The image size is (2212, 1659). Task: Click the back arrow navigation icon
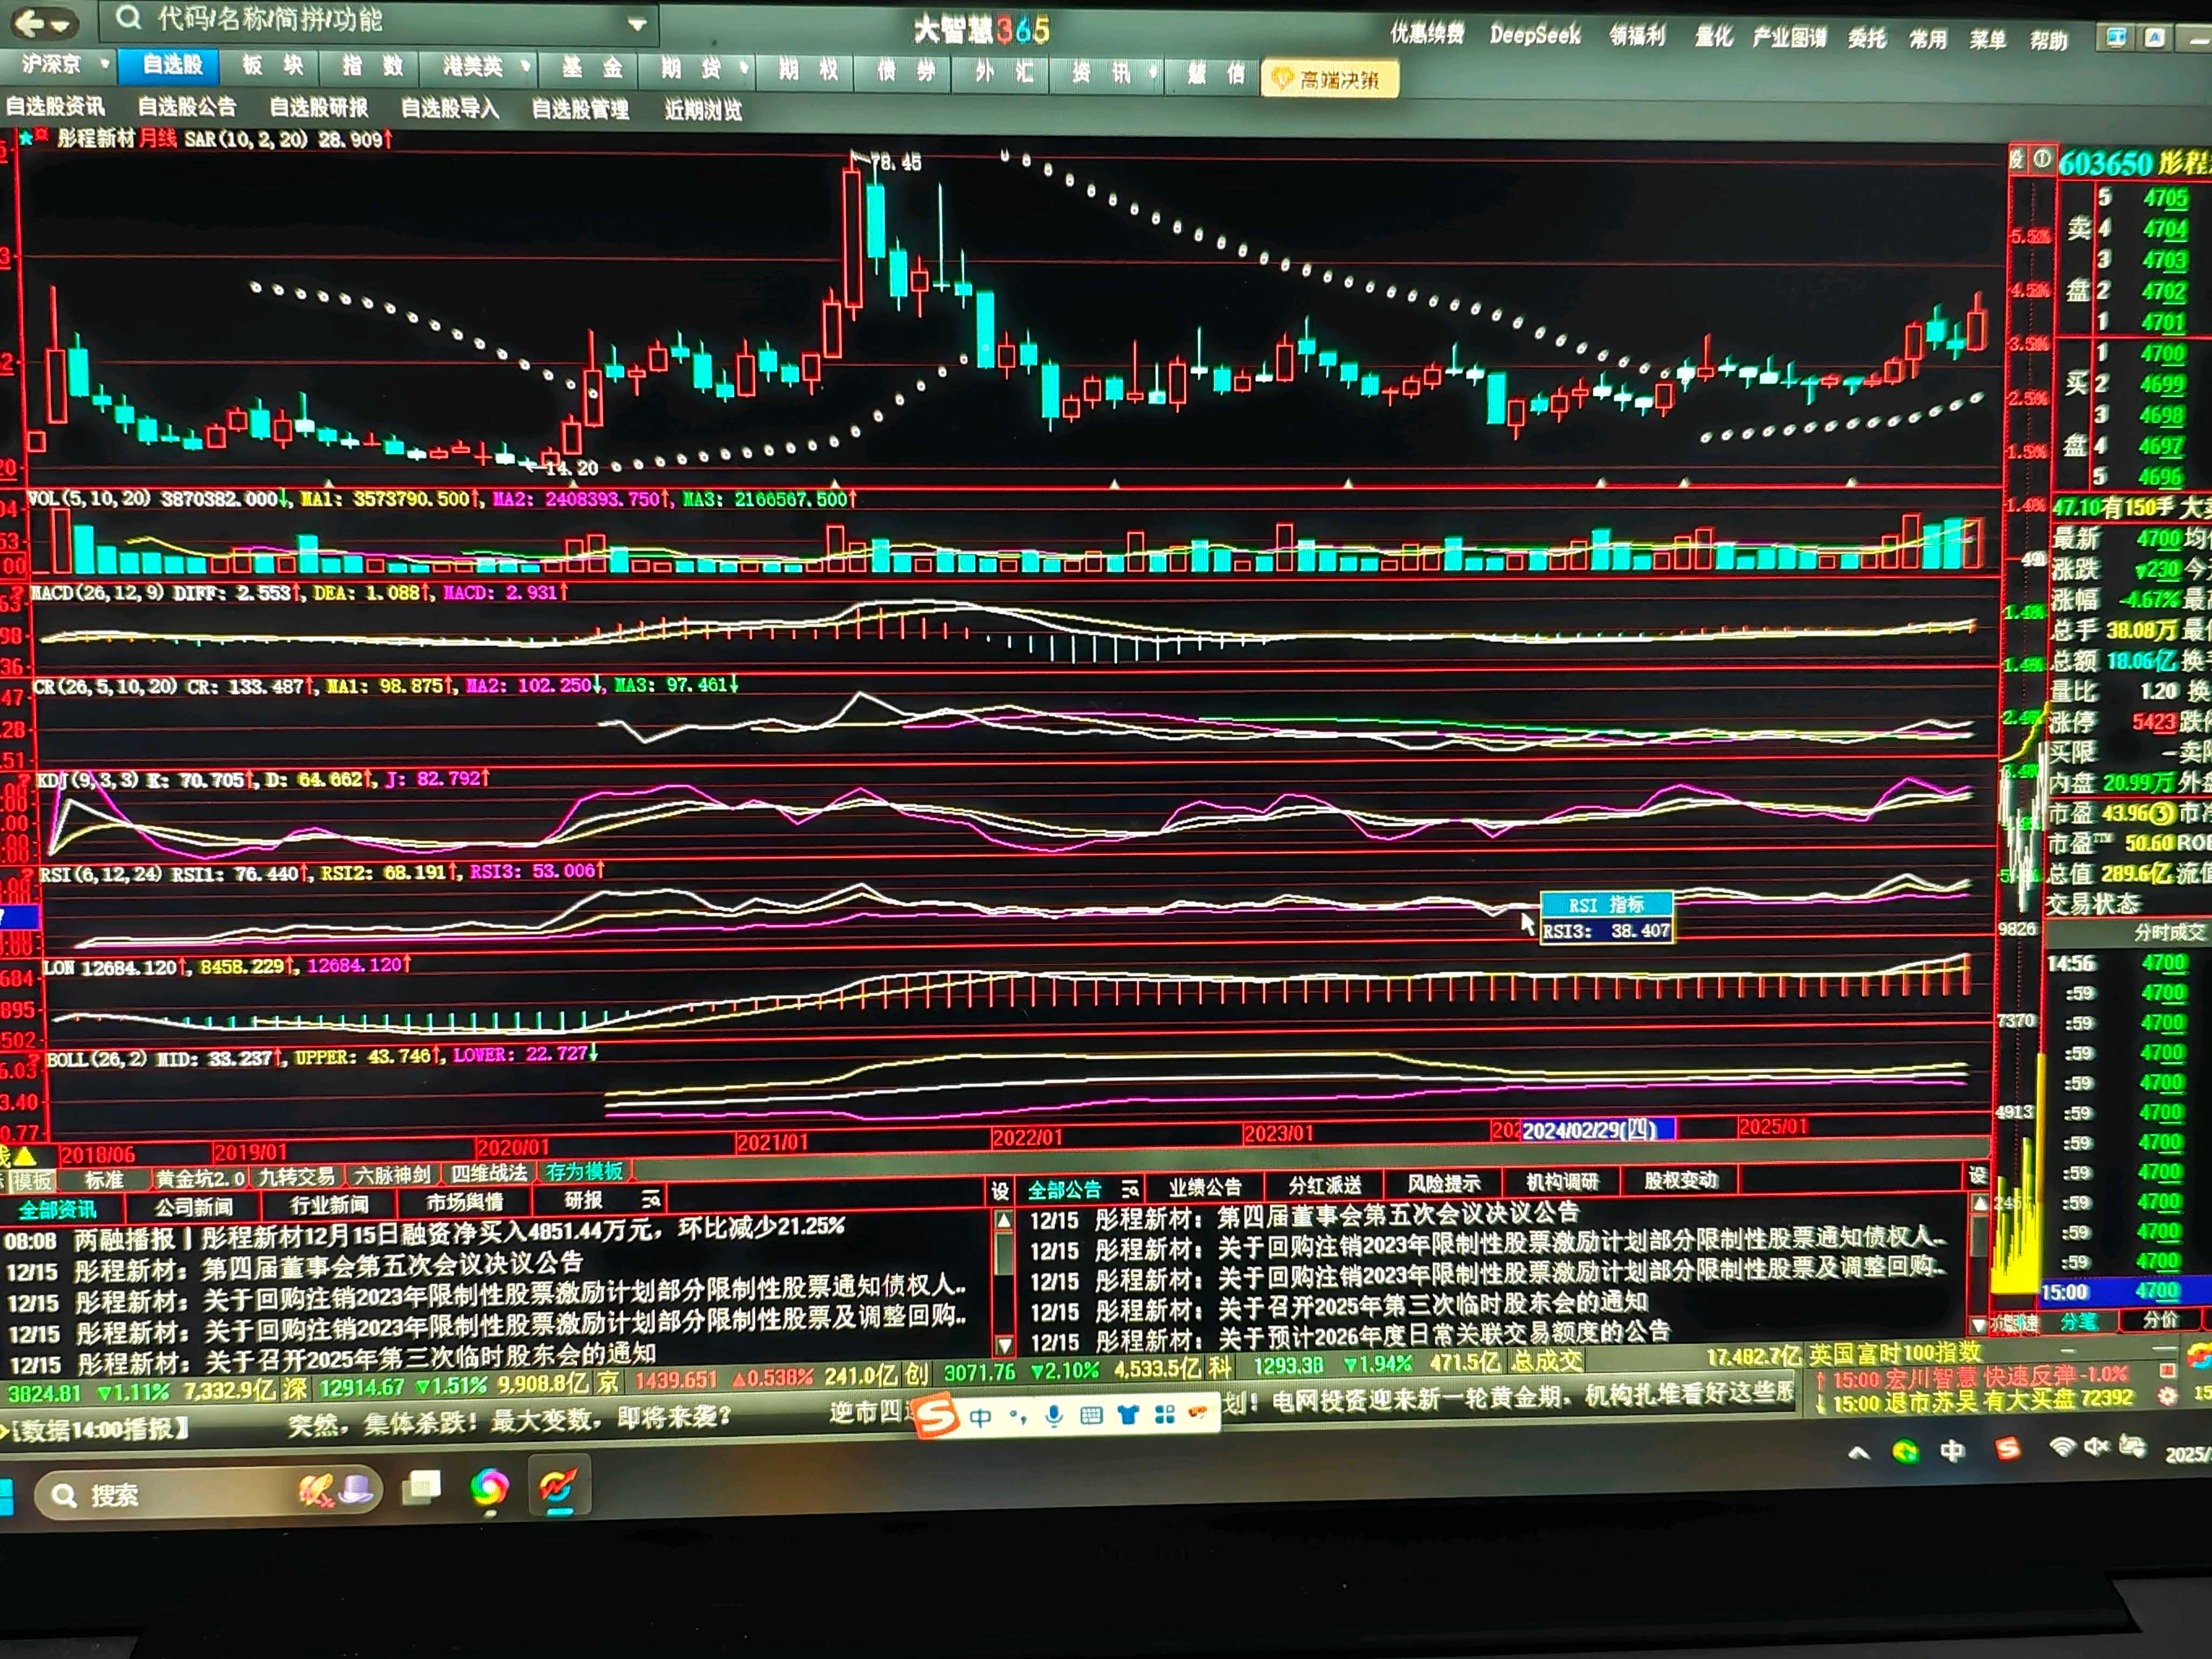pos(28,22)
